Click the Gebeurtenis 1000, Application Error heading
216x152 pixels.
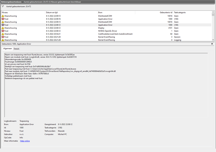[16, 44]
